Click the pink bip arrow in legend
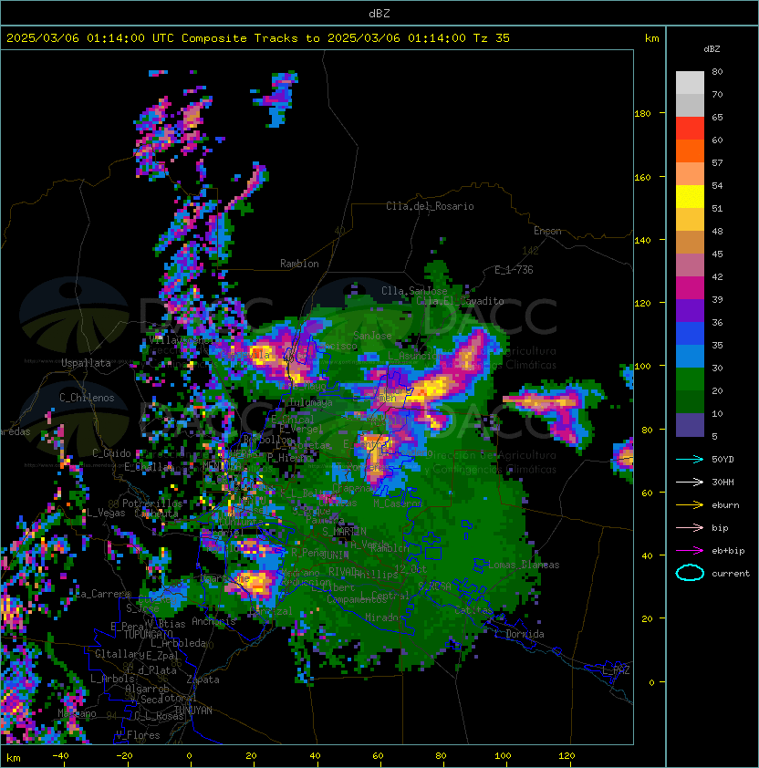 coord(690,527)
